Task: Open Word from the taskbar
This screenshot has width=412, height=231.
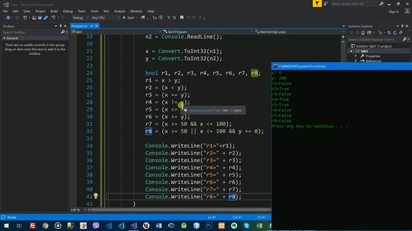Action: [x=159, y=225]
